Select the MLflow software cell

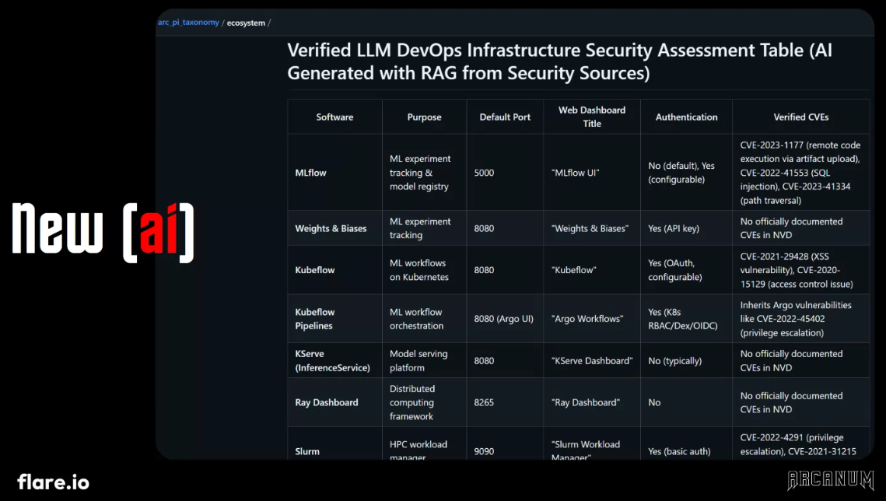click(334, 172)
